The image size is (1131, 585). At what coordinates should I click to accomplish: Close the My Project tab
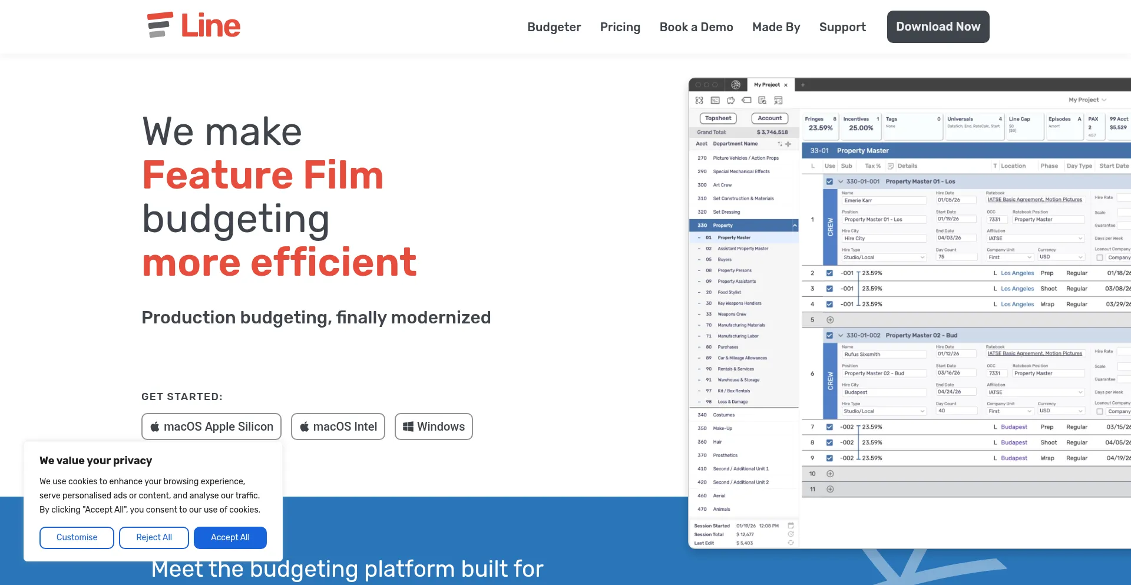(786, 85)
